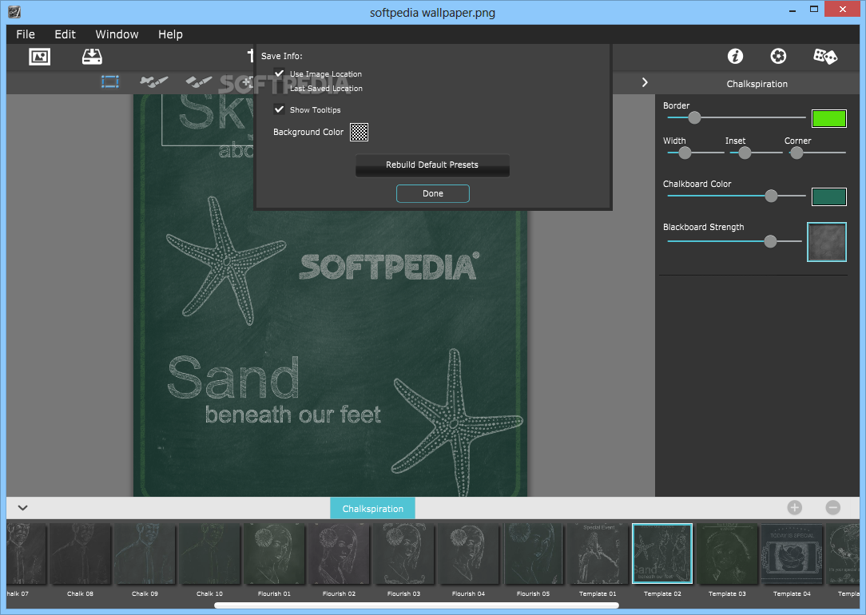Click the Blackboard Strength texture thumbnail

pyautogui.click(x=827, y=242)
